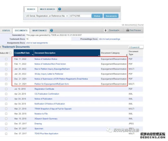Click the help icon beside MULTI-SEARCH tab
The image size is (168, 141).
[59, 9]
